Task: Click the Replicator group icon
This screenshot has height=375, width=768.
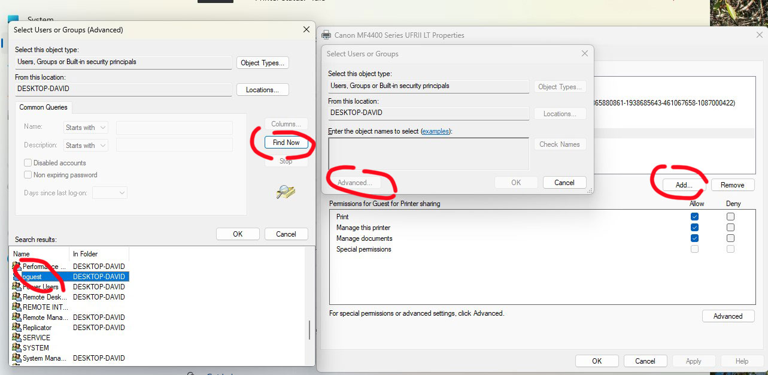Action: click(17, 327)
